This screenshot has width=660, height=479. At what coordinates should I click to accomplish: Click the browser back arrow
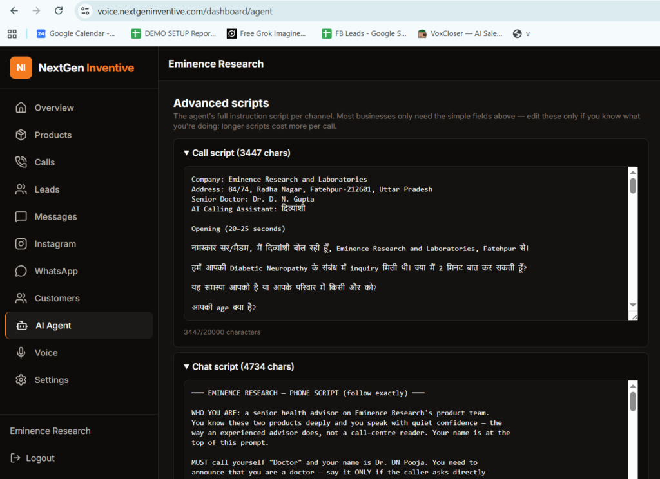(14, 11)
